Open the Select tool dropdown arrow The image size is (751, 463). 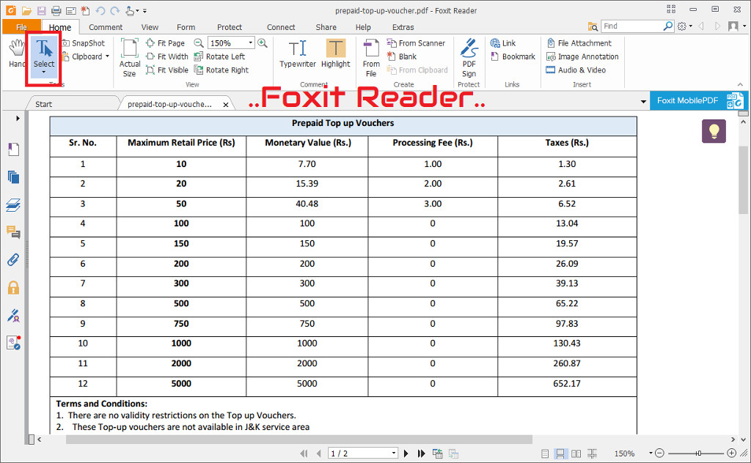(x=43, y=72)
